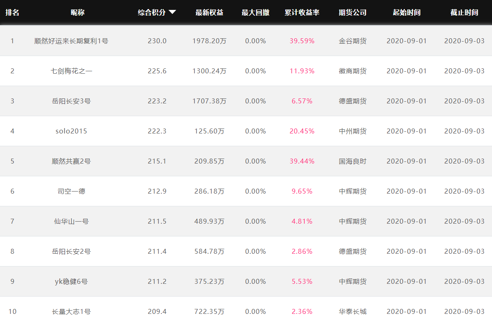
Task: Select equity value 125.60万
Action: (x=209, y=131)
